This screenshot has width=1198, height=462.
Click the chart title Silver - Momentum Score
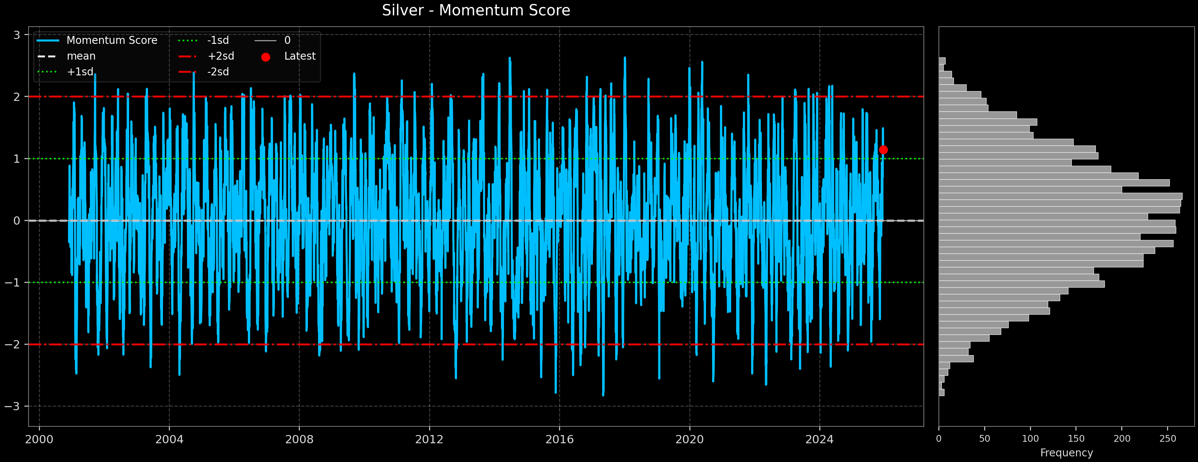point(476,10)
